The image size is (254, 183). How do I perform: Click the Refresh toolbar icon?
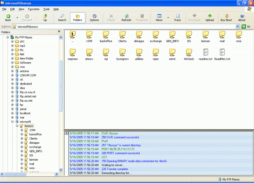pos(126,17)
